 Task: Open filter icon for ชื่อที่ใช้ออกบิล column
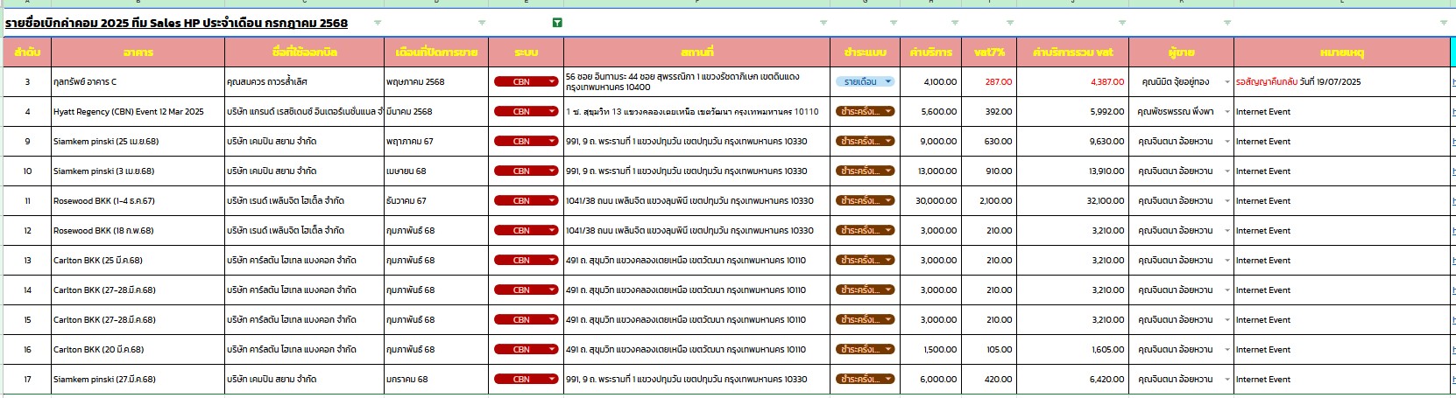click(x=378, y=23)
